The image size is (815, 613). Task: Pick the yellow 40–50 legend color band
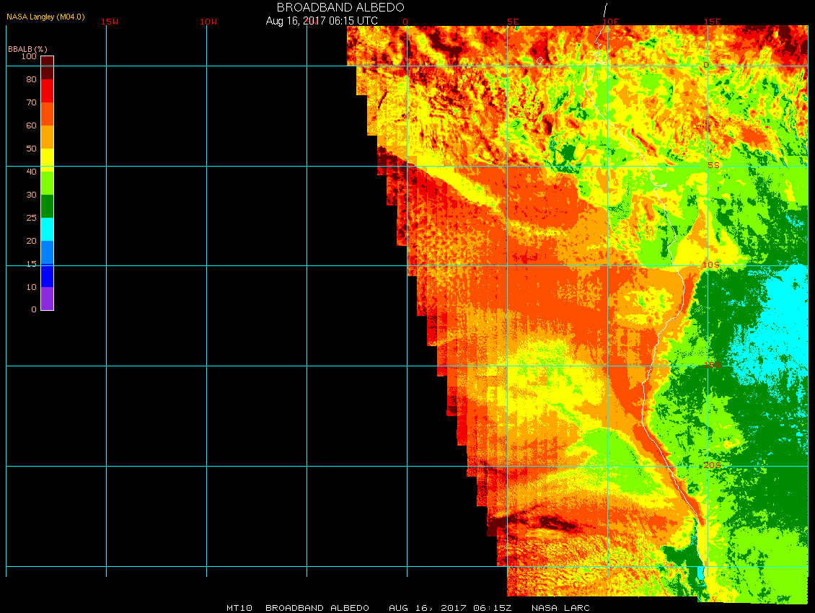coord(47,159)
